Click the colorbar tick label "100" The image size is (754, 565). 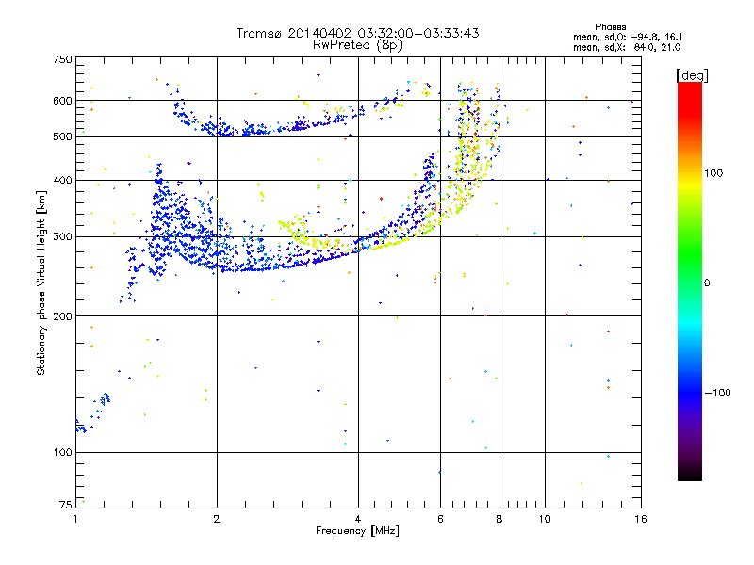coord(713,173)
